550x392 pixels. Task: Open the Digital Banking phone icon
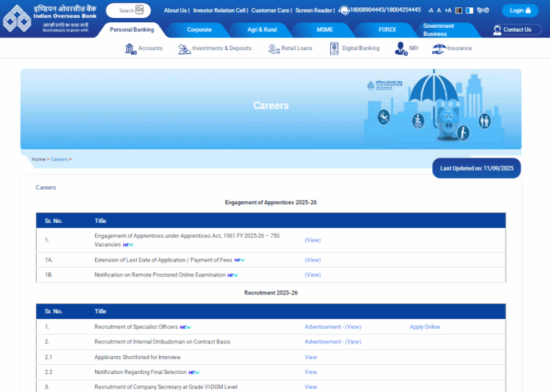tap(334, 49)
